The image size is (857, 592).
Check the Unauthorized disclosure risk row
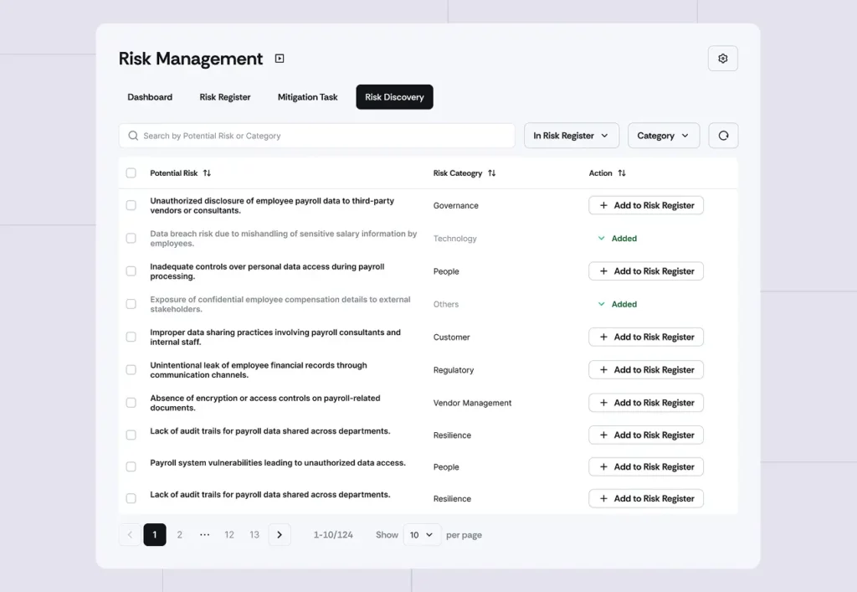(x=131, y=205)
